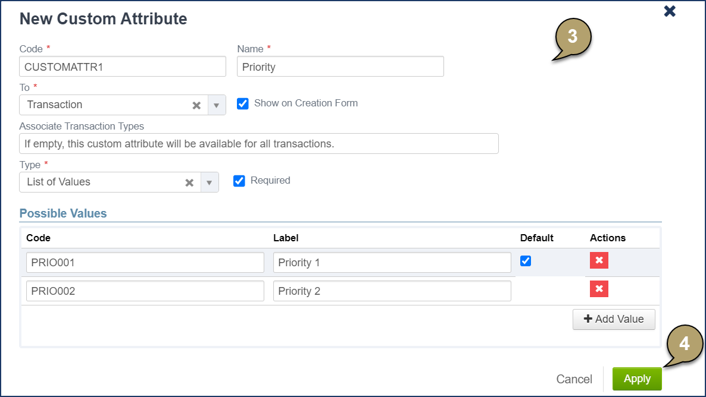Edit the Priority 2 label field
The width and height of the screenshot is (706, 397).
coord(392,291)
